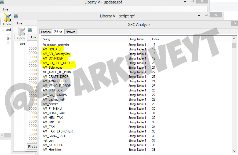The width and height of the screenshot is (238, 155).
Task: Switch to the Natives tab
Action: (70, 32)
